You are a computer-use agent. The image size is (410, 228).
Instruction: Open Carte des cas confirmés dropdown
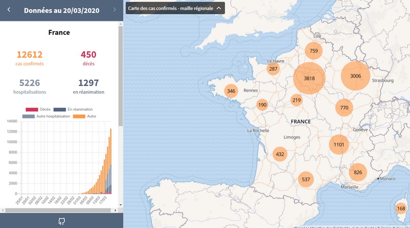click(x=175, y=8)
